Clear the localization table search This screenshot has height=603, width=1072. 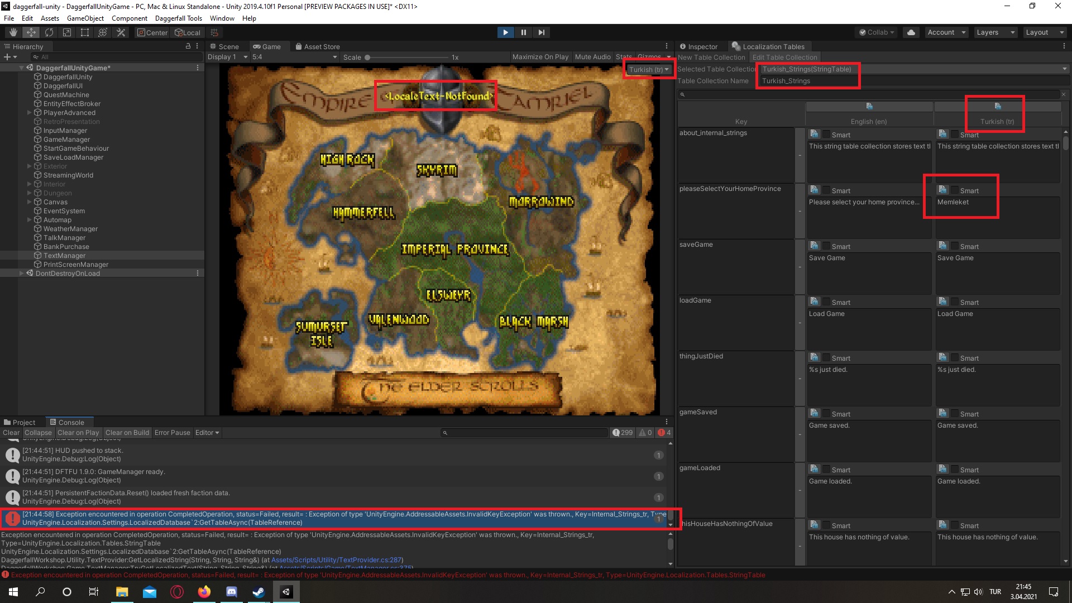pyautogui.click(x=1064, y=94)
